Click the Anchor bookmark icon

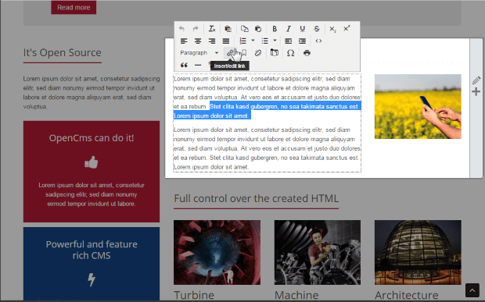244,53
